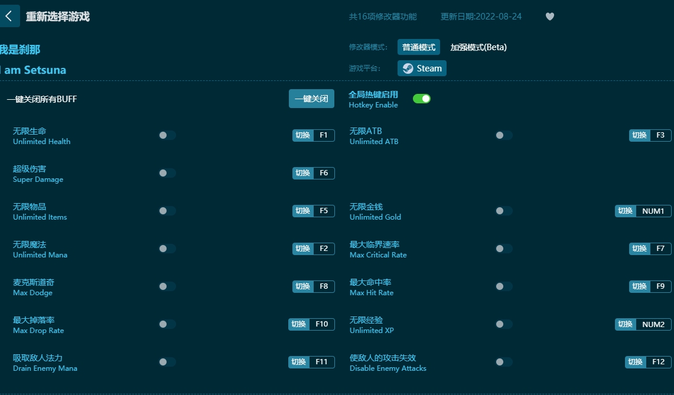Click 共16项修改器功能 text
This screenshot has height=395, width=674.
click(x=383, y=17)
